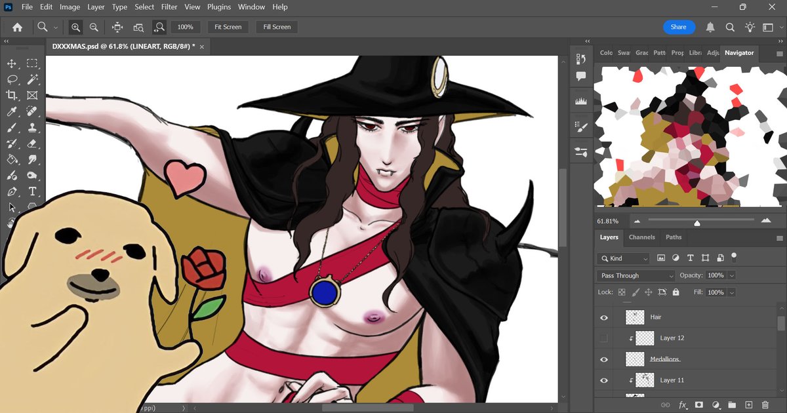Open the Filter menu
The width and height of the screenshot is (787, 413).
click(169, 7)
